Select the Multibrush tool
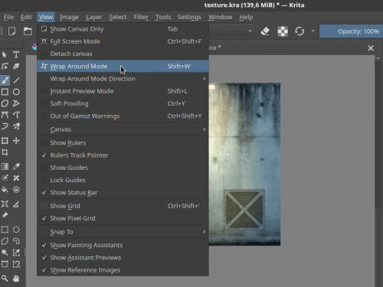The image size is (383, 287). coord(16,126)
